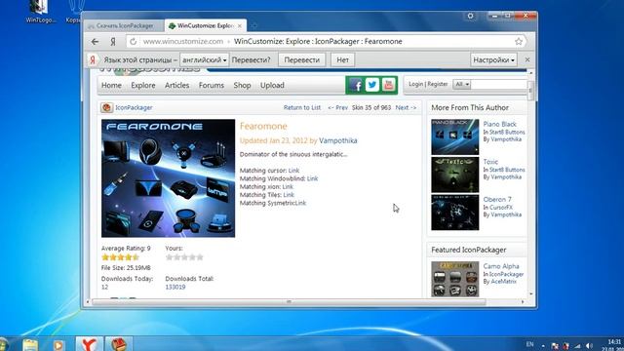
Task: Open WinCustomize YouTube icon
Action: tap(388, 85)
